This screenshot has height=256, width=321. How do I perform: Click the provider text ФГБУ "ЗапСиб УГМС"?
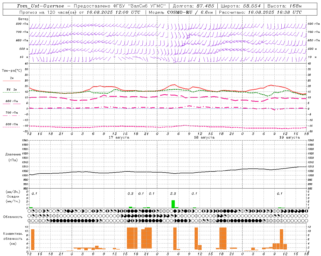pos(140,6)
